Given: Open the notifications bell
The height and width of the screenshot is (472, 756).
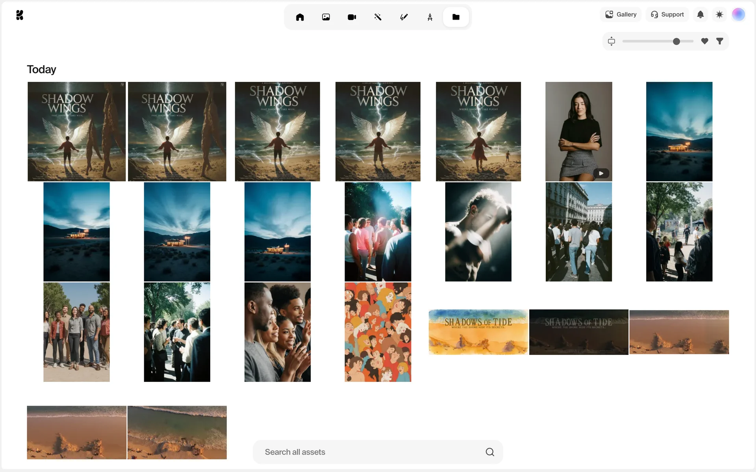Looking at the screenshot, I should click(x=700, y=15).
